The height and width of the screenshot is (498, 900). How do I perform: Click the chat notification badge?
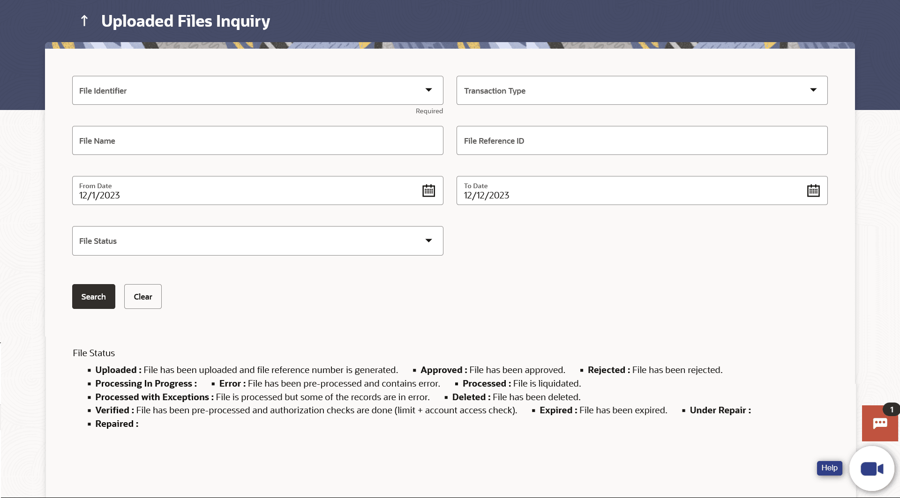click(891, 410)
